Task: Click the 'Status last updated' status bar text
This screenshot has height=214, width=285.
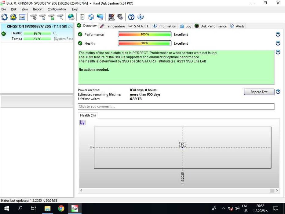Action: click(x=29, y=201)
